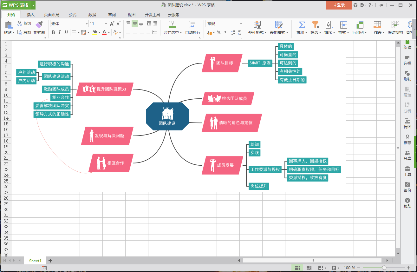Toggle underline formatting
This screenshot has height=272, width=417.
(x=66, y=32)
